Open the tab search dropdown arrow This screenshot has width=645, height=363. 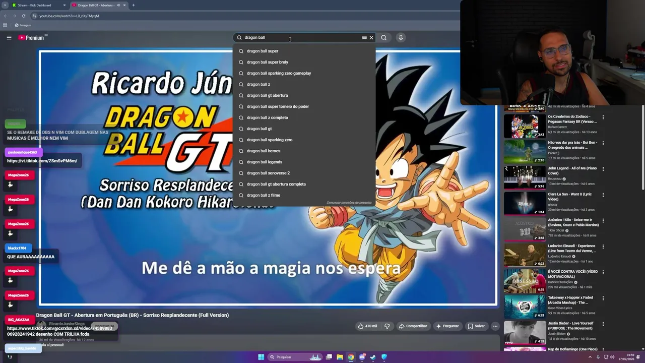click(5, 5)
